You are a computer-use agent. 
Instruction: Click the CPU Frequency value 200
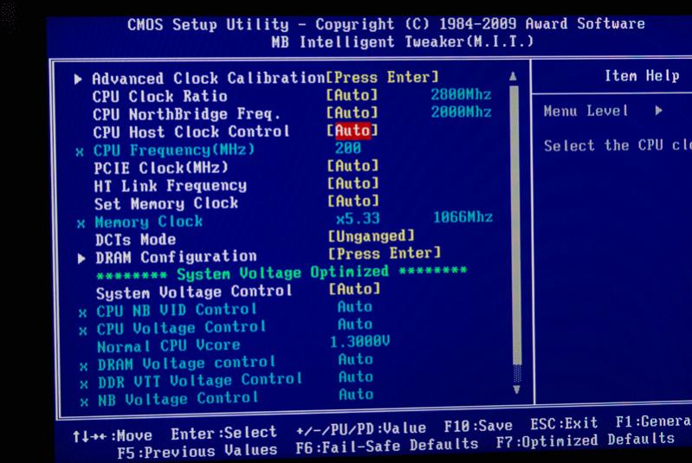[x=348, y=148]
